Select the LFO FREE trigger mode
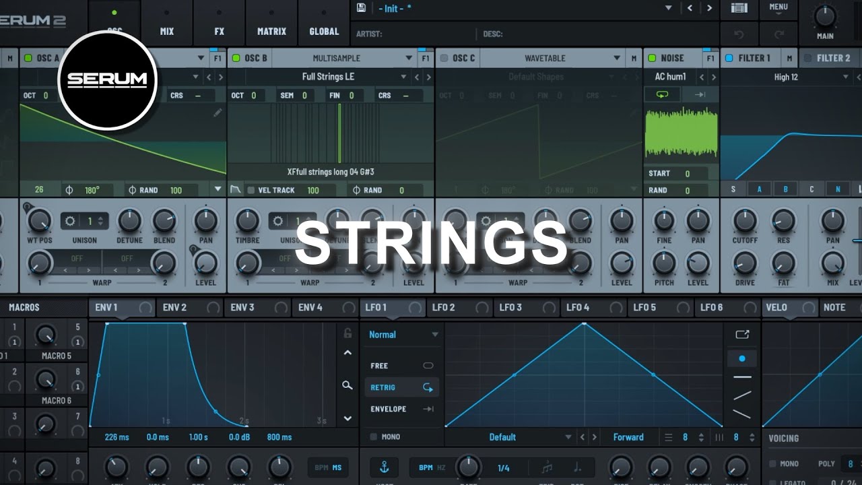This screenshot has height=485, width=862. [402, 366]
